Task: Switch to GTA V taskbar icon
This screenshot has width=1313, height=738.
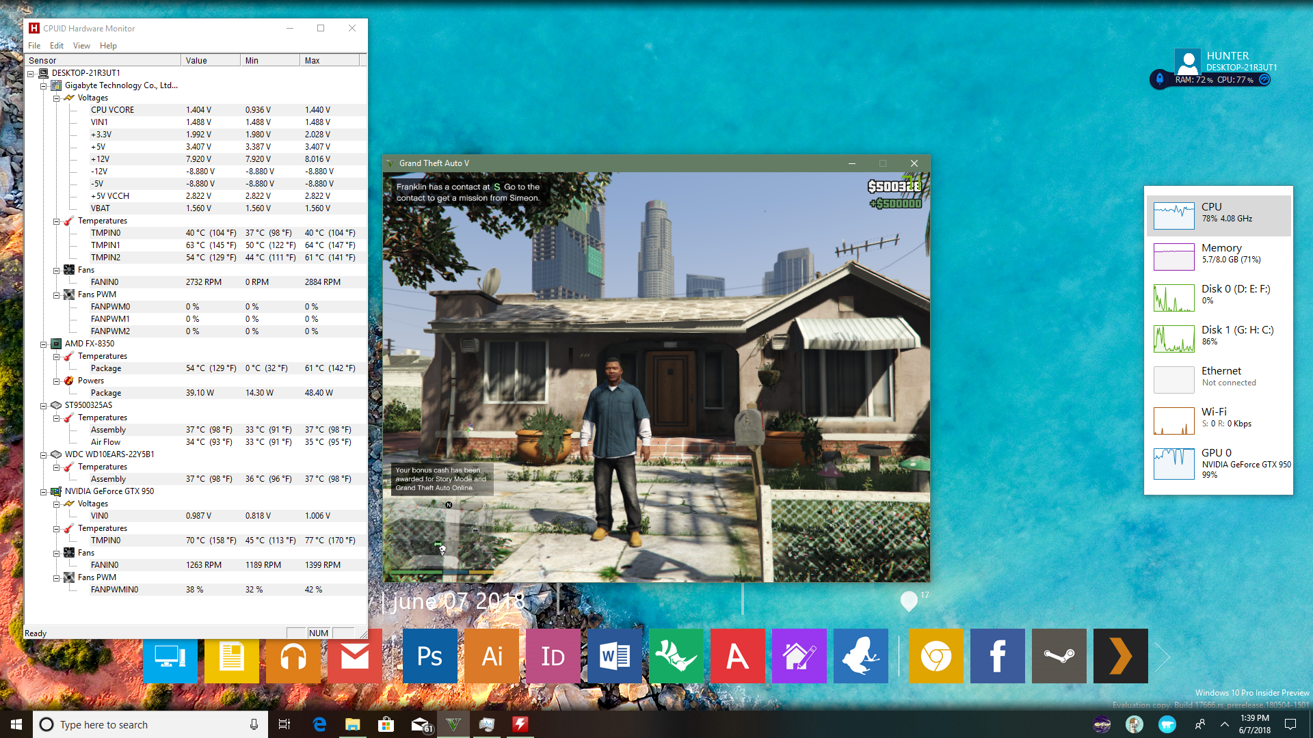Action: [453, 724]
